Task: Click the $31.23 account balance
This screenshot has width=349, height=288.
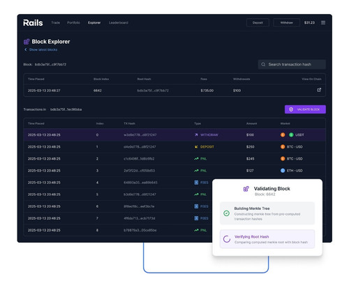Action: click(x=309, y=22)
